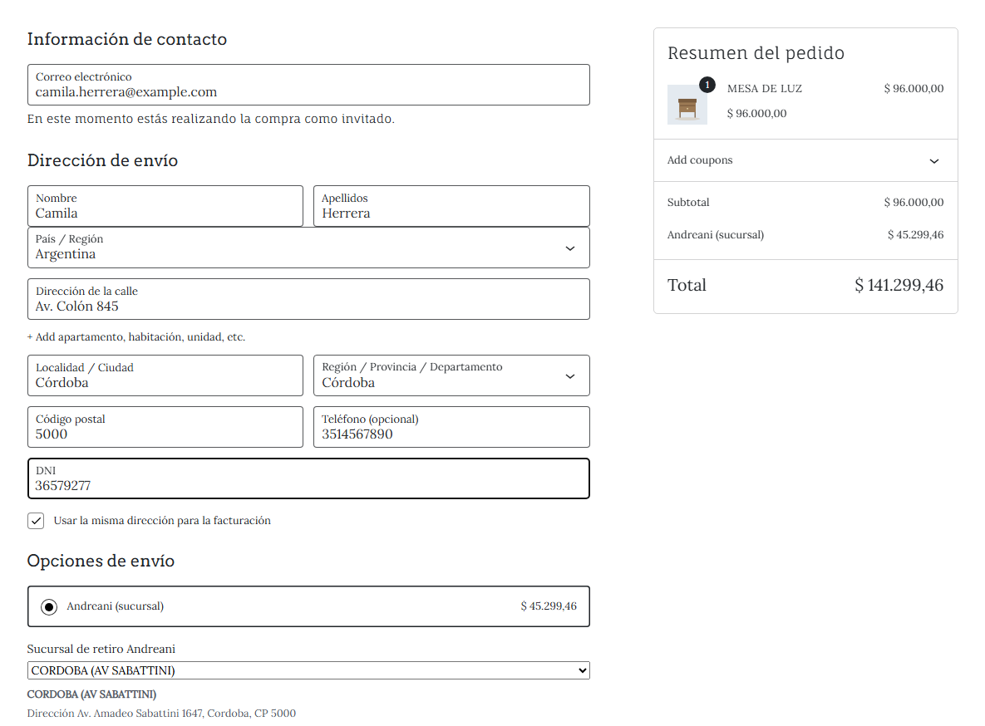Expand the Add coupons section
The height and width of the screenshot is (726, 985).
tap(805, 160)
